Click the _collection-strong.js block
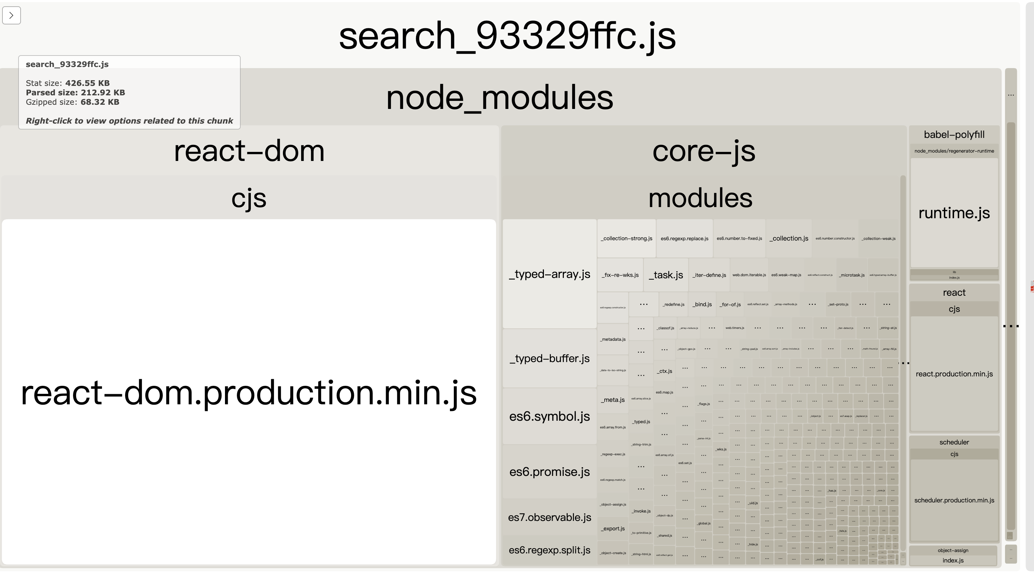 point(627,238)
